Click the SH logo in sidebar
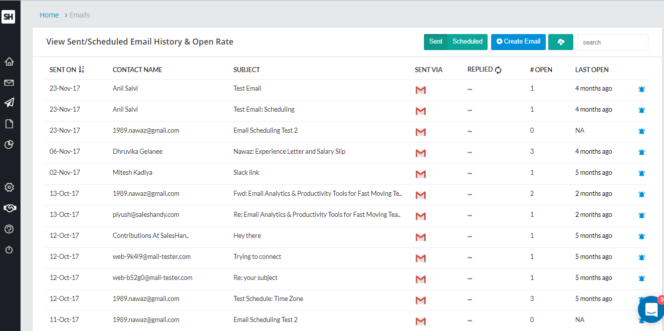This screenshot has width=664, height=331. [9, 17]
